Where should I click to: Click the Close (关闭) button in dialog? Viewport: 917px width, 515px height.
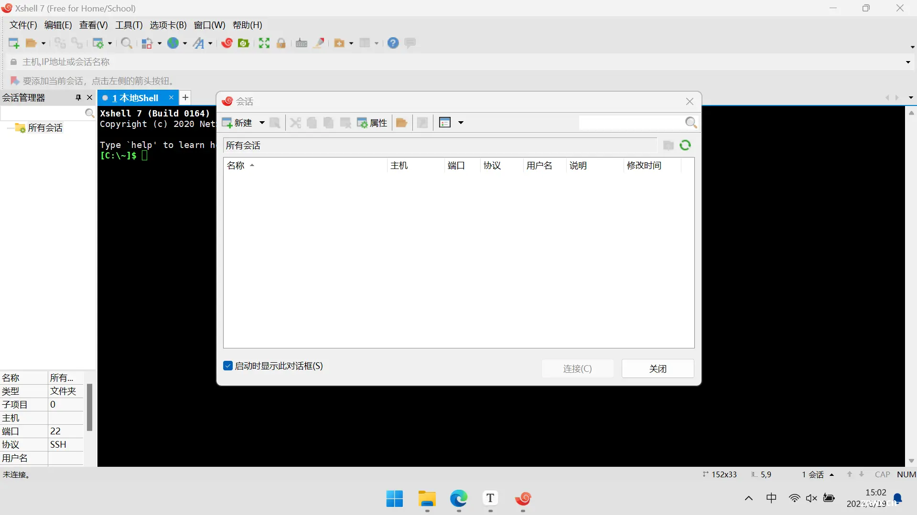(x=658, y=368)
